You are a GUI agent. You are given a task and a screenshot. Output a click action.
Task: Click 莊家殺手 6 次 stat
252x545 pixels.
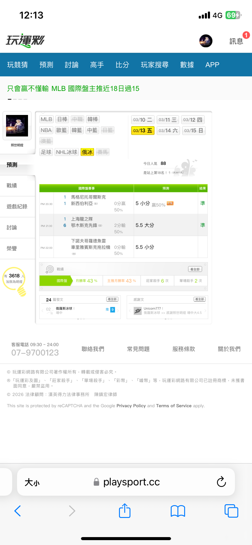[x=157, y=281]
